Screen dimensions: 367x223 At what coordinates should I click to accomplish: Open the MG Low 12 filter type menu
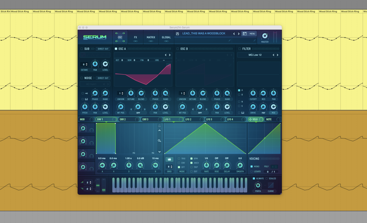point(255,55)
